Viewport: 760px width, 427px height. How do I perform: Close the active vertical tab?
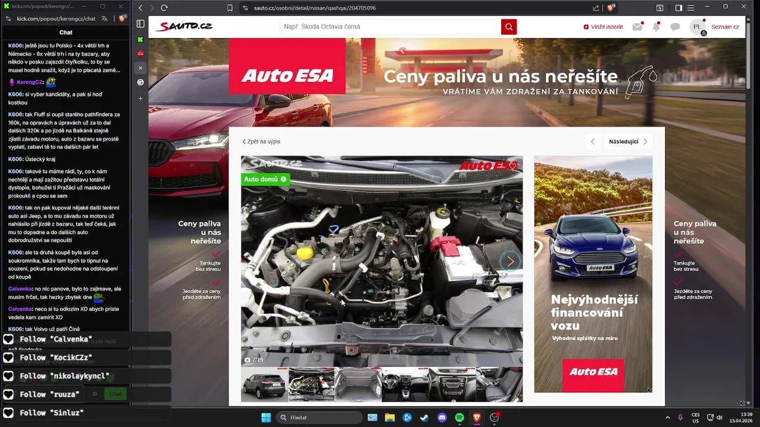tap(141, 68)
